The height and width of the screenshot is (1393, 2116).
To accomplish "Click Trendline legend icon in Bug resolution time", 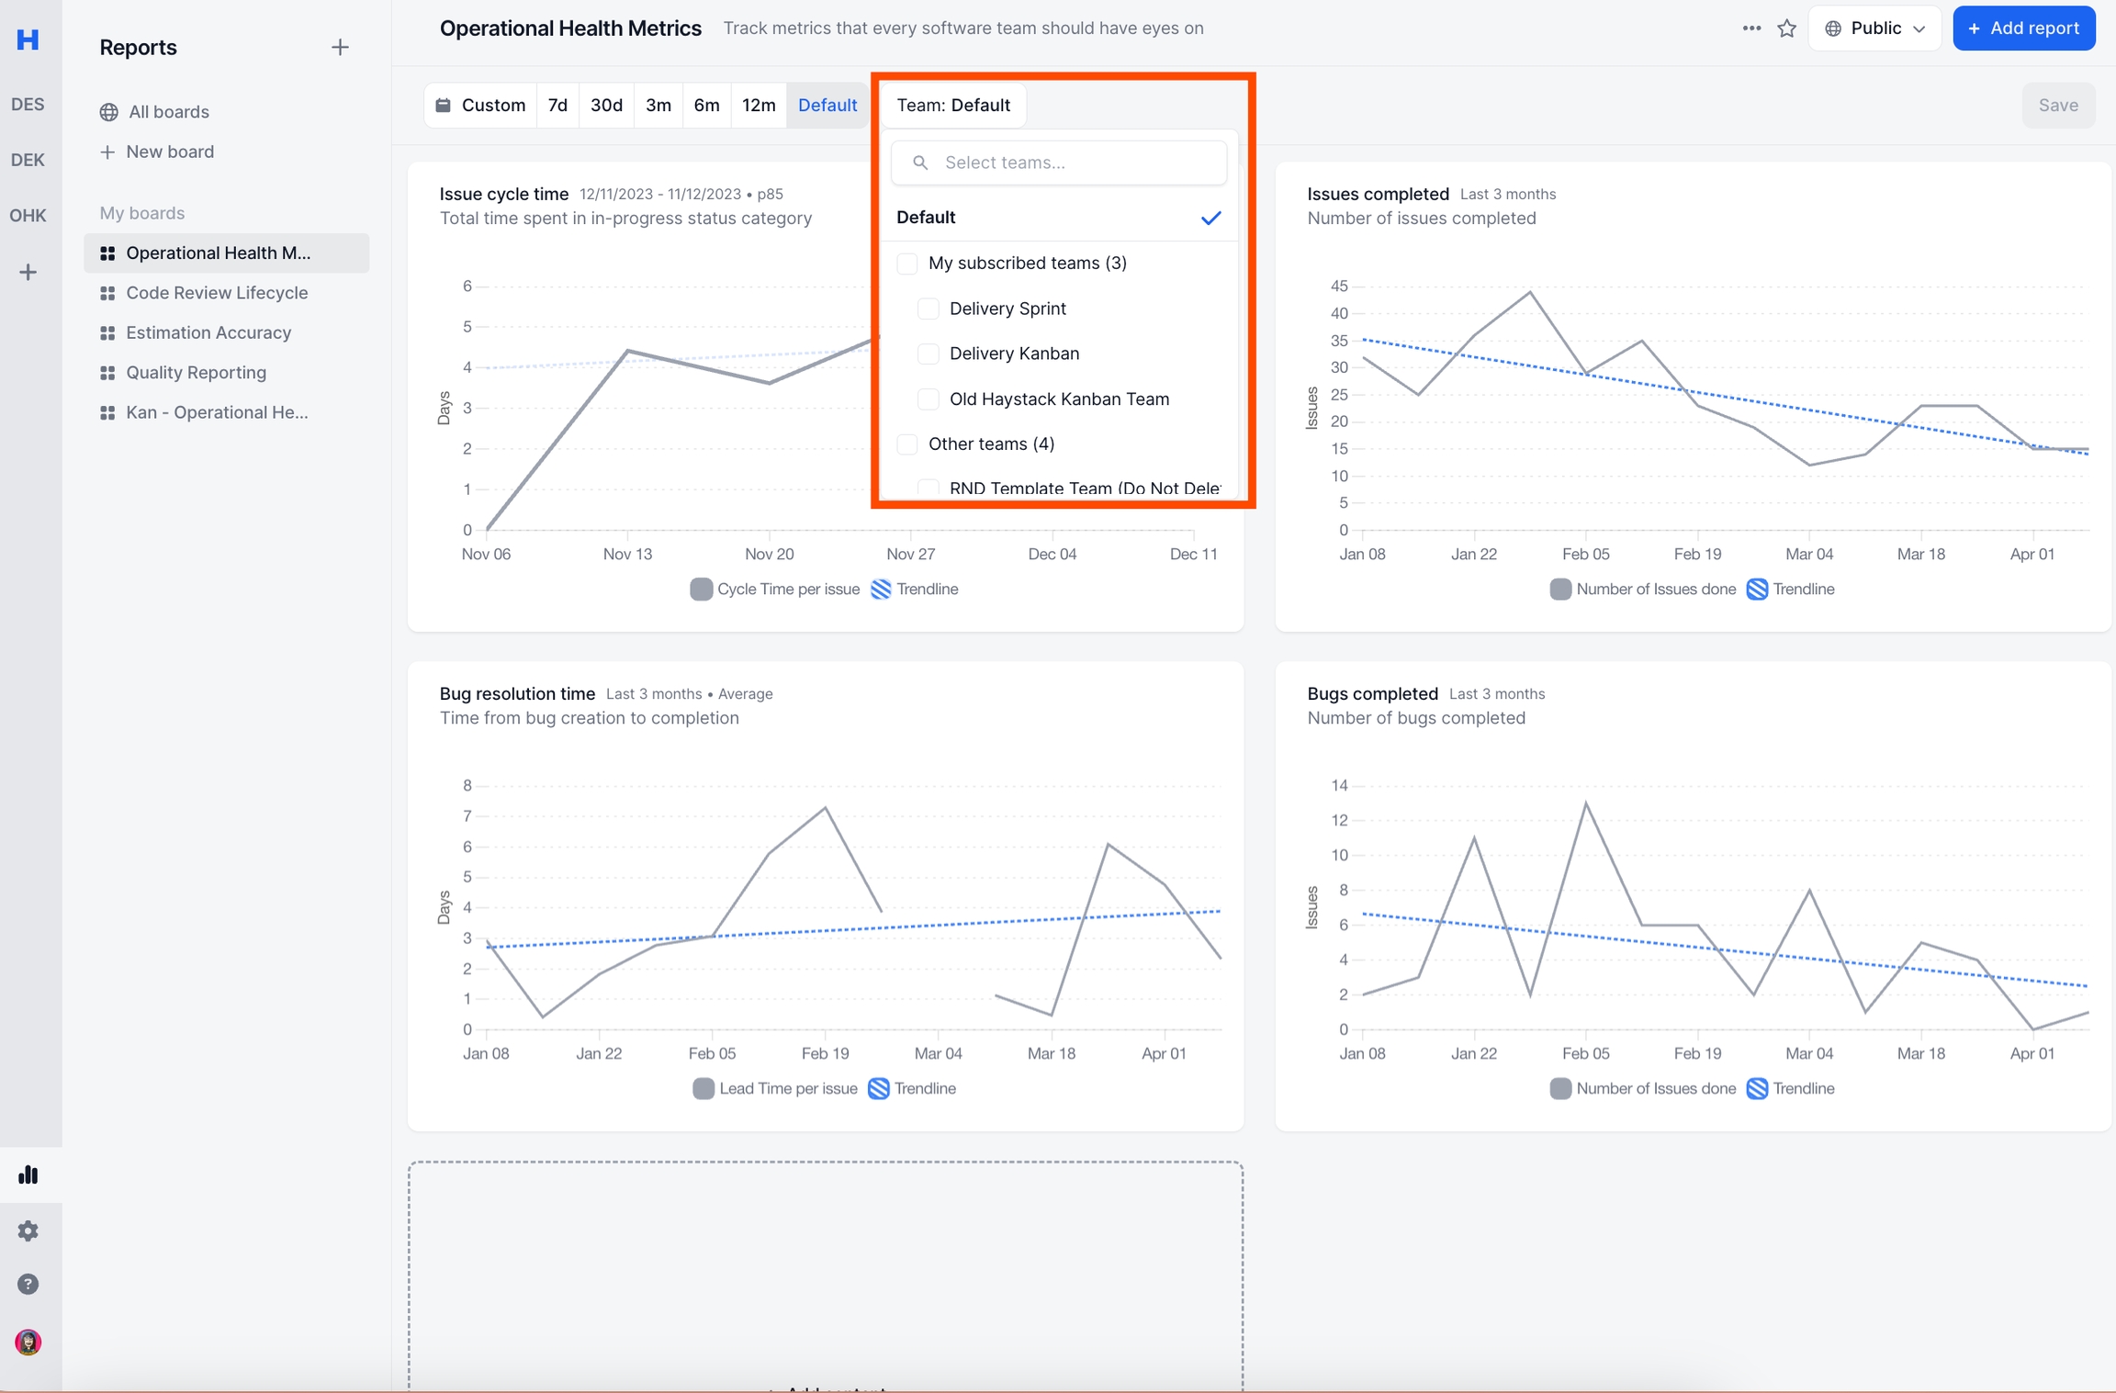I will point(878,1089).
